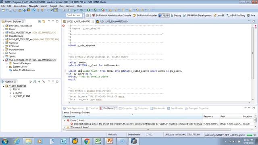Open the Window menu
This screenshot has height=145, width=258.
70,6
